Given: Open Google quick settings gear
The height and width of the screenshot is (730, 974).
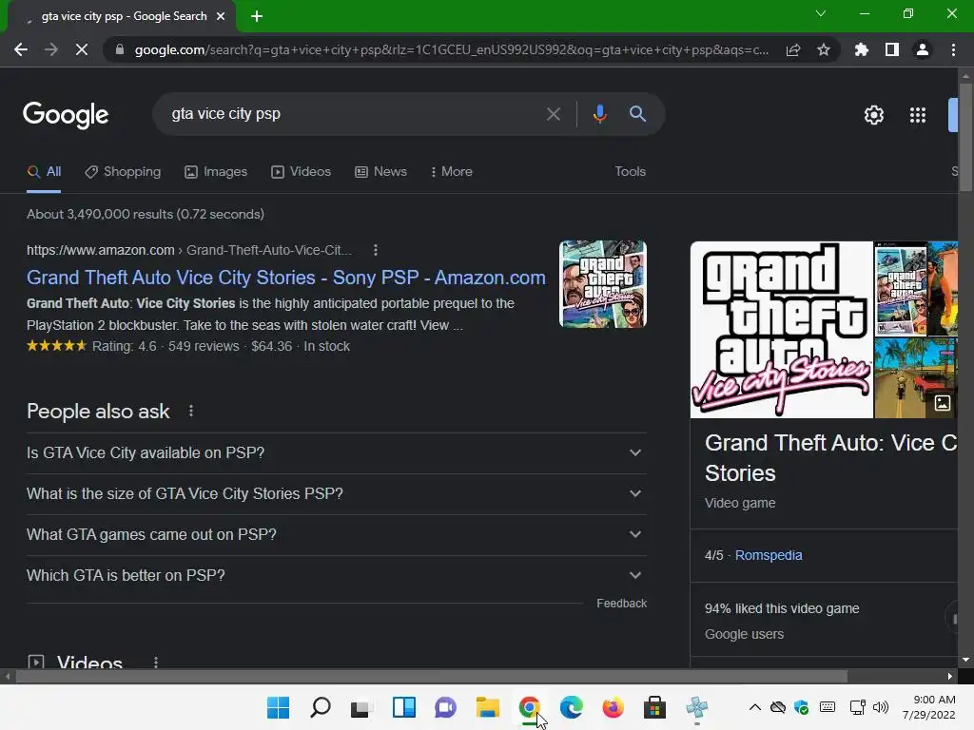Looking at the screenshot, I should click(874, 115).
